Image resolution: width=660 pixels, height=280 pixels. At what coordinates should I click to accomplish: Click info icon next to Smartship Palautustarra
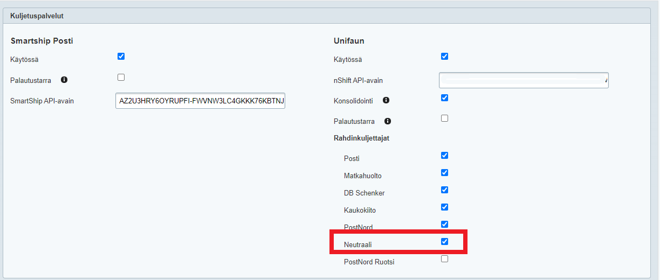pos(64,80)
